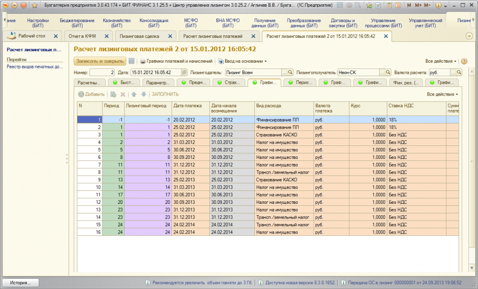Select row 8 Трансп./земельный налог 31.12.2012
This screenshot has height=289, width=478.
coord(268,172)
